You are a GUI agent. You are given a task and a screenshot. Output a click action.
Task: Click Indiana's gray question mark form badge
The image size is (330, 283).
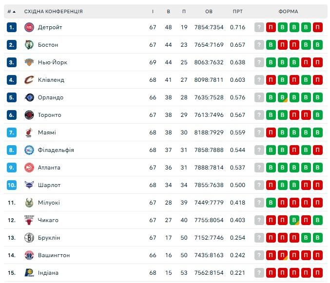(x=259, y=273)
